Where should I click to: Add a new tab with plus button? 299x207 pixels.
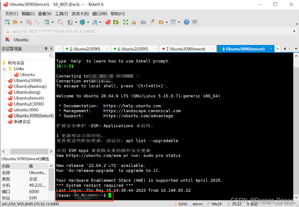(278, 49)
